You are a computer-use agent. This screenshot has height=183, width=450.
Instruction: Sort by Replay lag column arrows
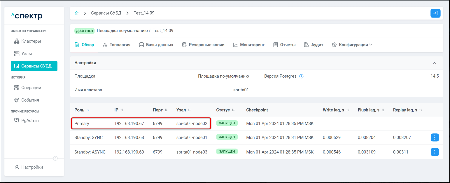pos(421,110)
